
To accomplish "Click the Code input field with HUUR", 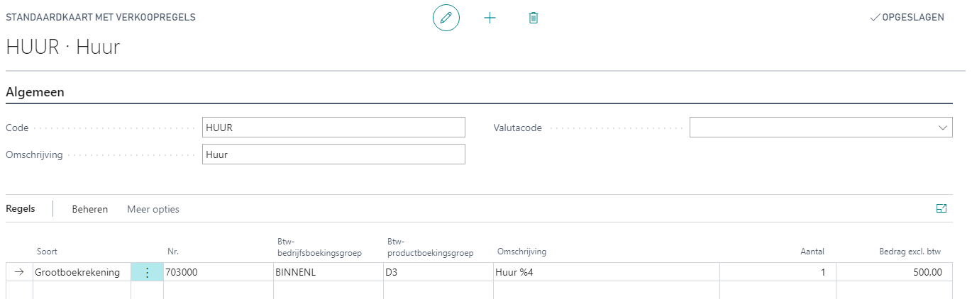I will click(x=333, y=128).
